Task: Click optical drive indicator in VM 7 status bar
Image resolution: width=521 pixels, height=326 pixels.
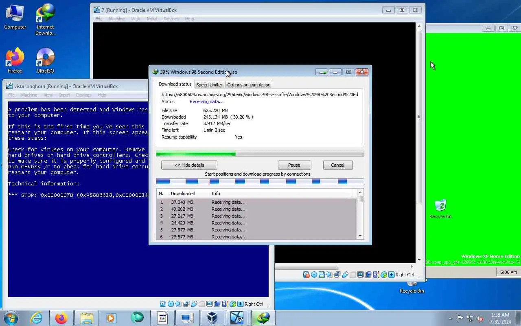Action: (x=314, y=275)
